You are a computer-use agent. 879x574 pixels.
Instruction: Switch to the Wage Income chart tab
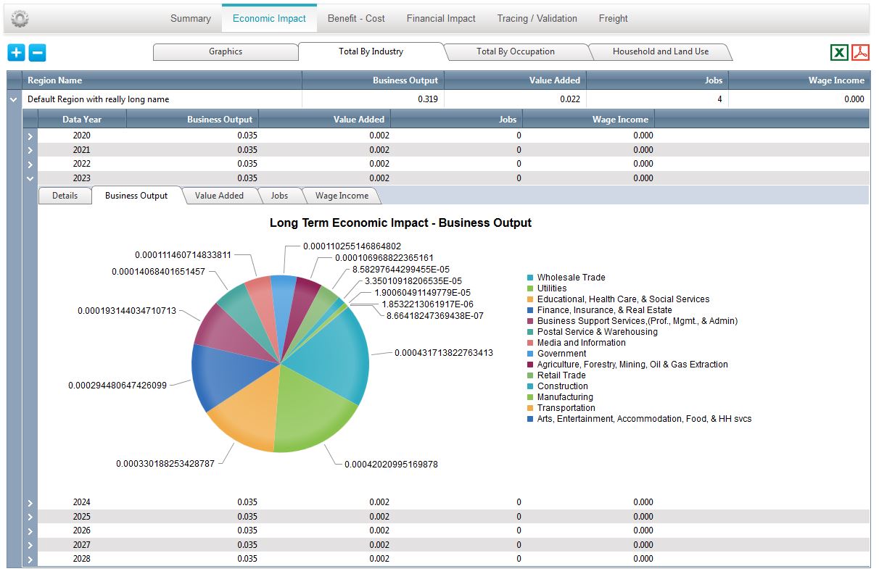342,196
